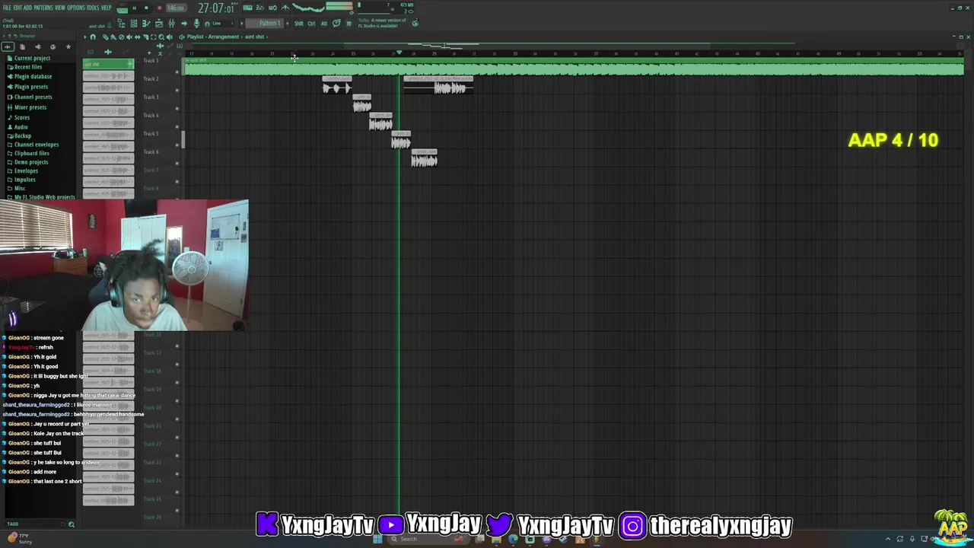
Task: Click the shopping cart icon
Action: pyautogui.click(x=349, y=24)
